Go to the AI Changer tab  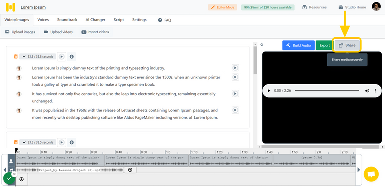(96, 20)
